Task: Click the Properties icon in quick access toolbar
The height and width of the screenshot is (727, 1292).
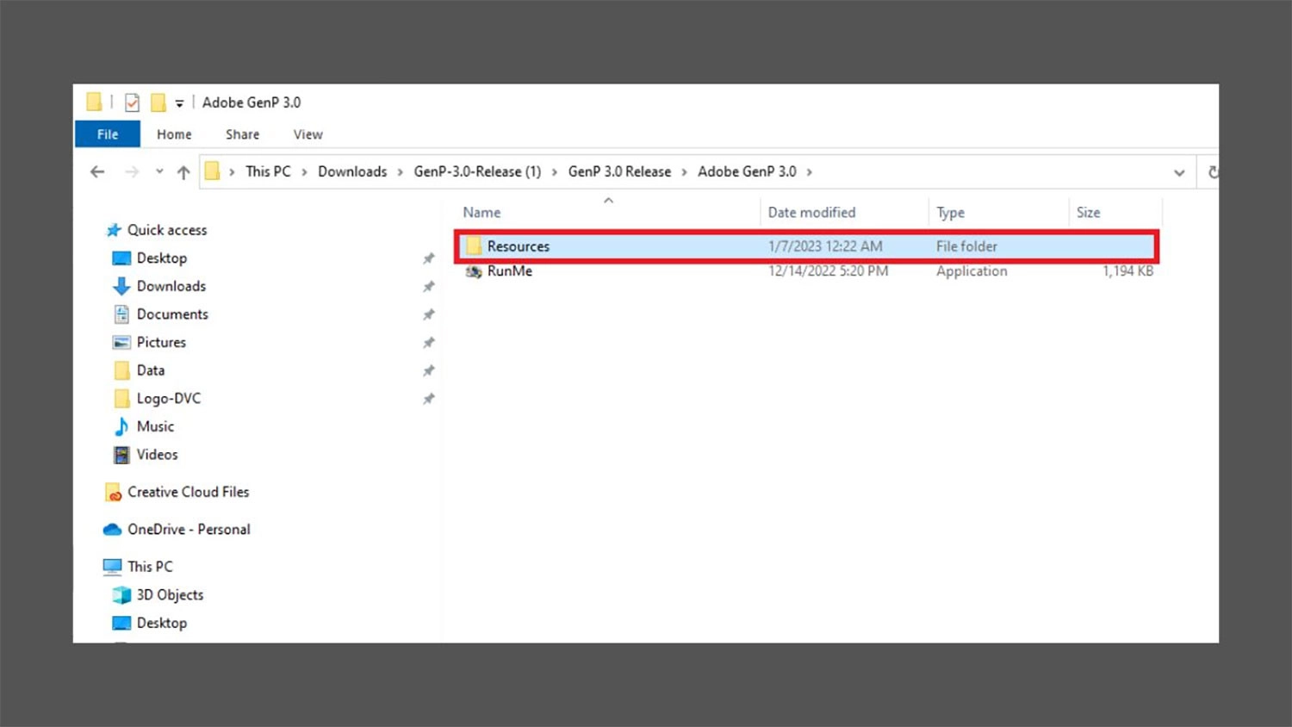Action: [x=132, y=103]
